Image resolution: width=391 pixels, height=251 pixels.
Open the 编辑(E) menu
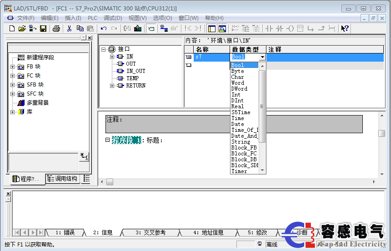pos(50,18)
